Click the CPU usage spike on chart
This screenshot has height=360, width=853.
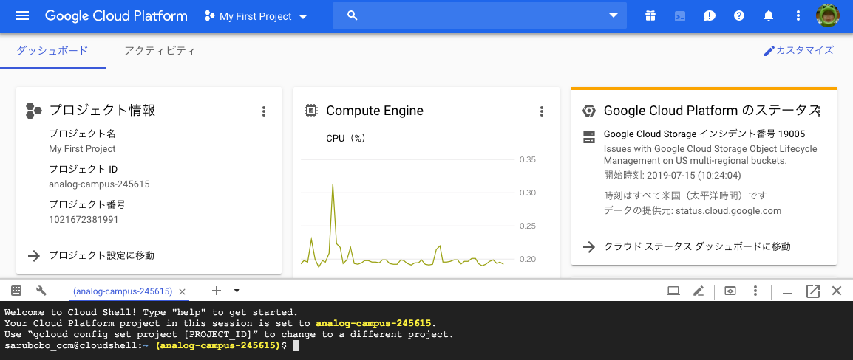click(333, 185)
